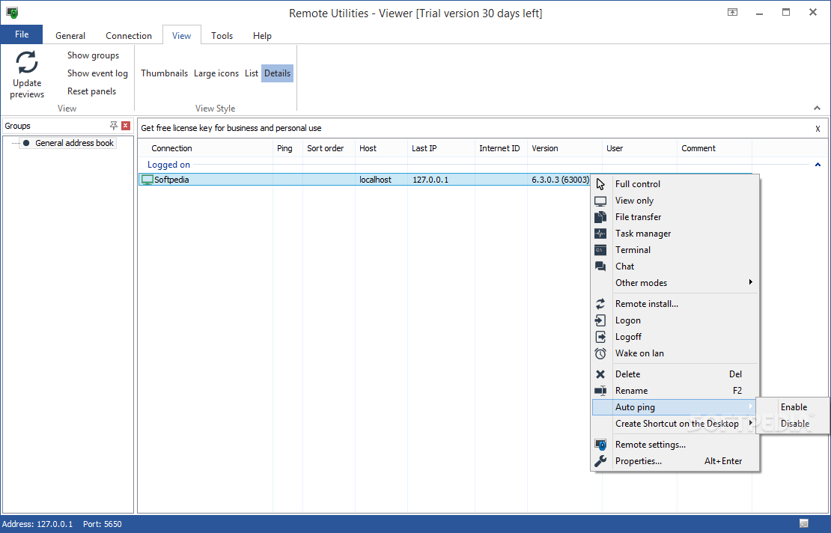Click the Delete X icon in menu
Viewport: 831px width, 533px height.
tap(600, 374)
